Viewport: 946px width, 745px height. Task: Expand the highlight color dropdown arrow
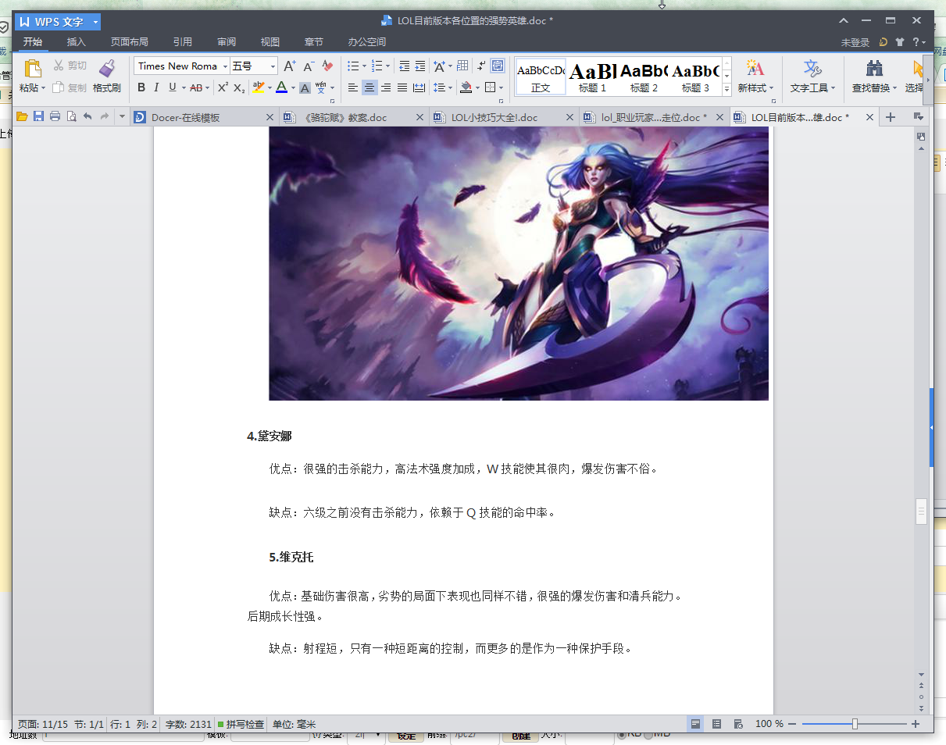[270, 88]
